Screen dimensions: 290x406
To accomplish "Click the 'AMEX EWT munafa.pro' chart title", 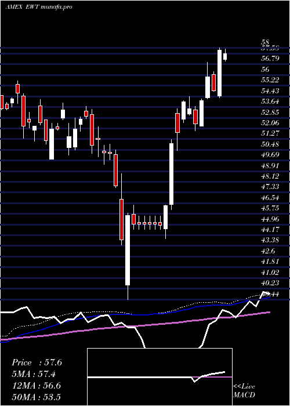I will click(39, 7).
